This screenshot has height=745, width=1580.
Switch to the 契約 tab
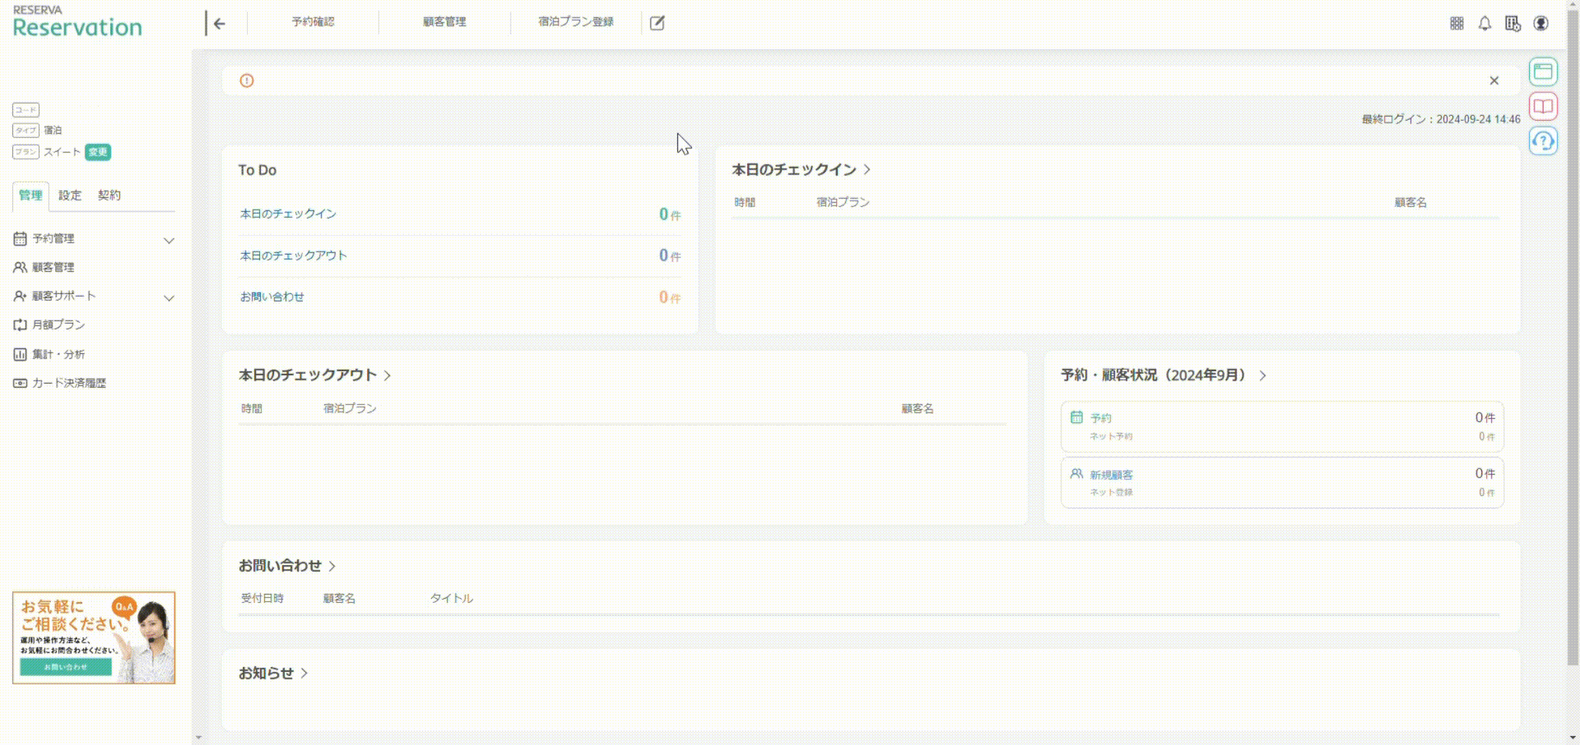pos(109,196)
